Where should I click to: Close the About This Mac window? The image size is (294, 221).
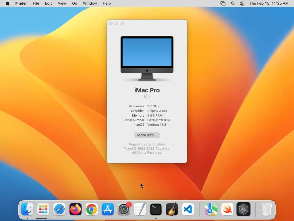[x=111, y=24]
